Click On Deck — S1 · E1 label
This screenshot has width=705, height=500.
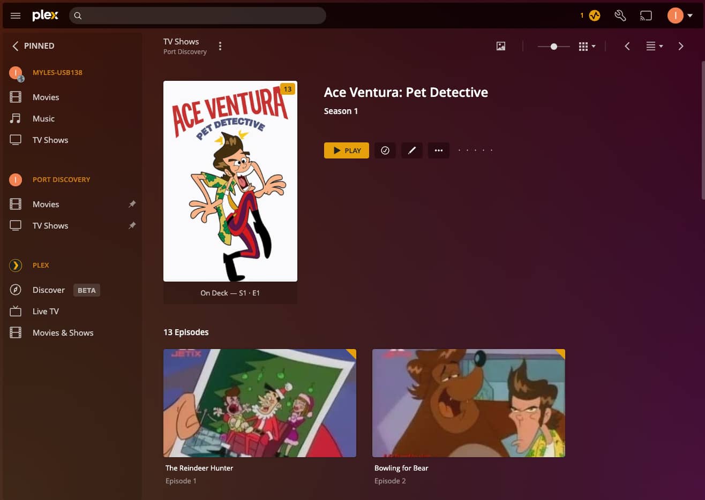click(230, 293)
